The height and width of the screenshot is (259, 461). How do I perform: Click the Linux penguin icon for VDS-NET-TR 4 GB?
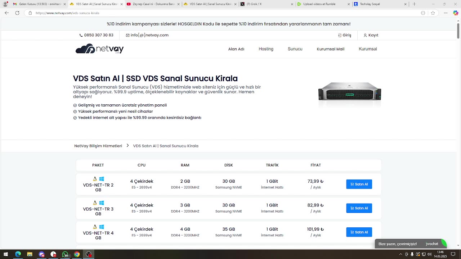[95, 227]
